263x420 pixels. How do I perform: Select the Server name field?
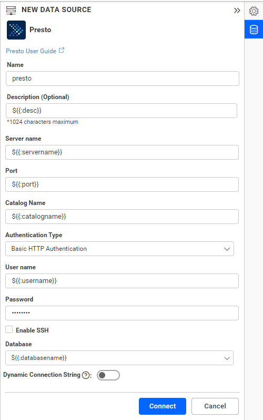[x=122, y=152]
